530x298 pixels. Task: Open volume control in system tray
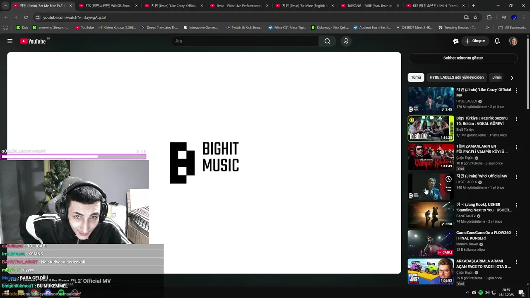(x=487, y=293)
